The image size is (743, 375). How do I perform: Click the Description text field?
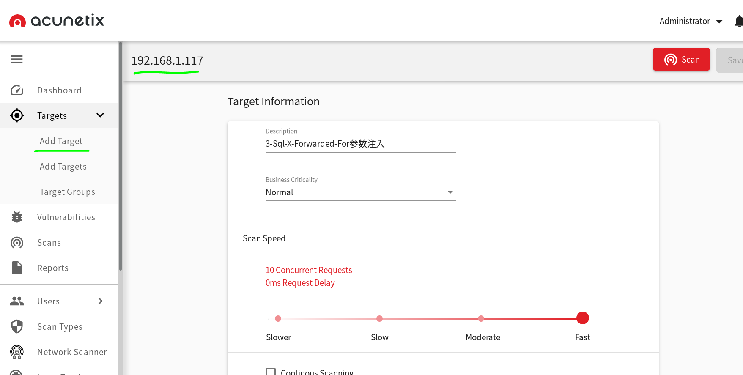coord(360,144)
